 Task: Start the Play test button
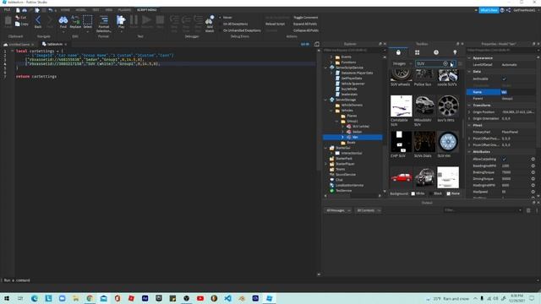121,20
